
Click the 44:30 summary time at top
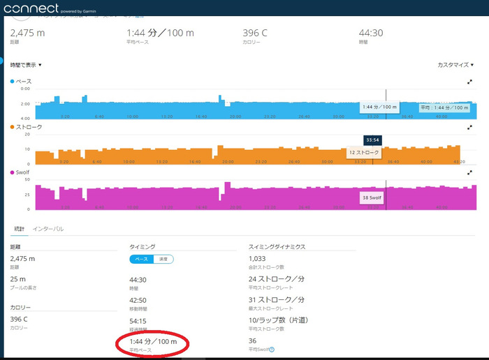(x=371, y=33)
